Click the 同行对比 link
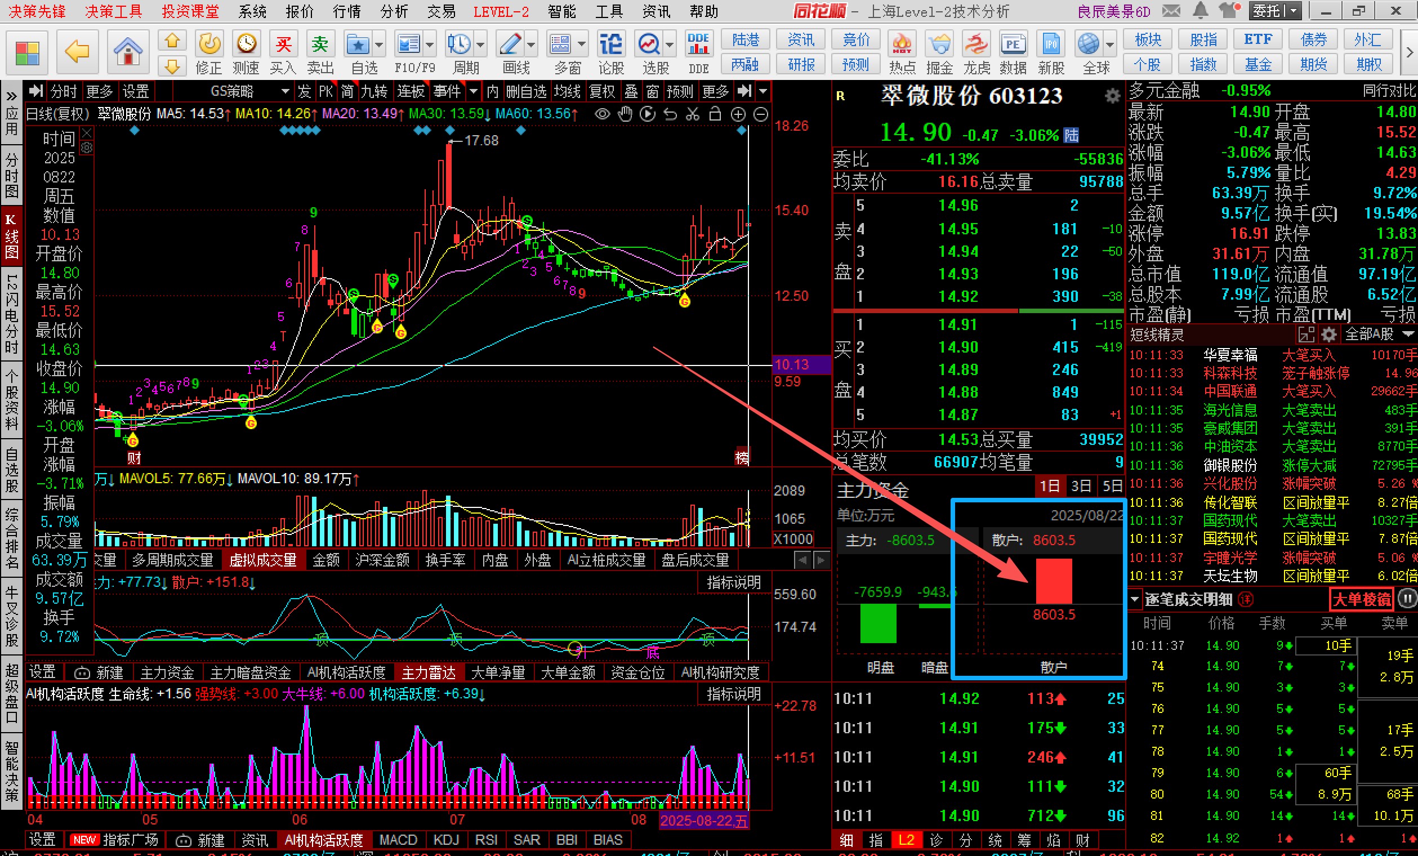The image size is (1418, 856). pos(1389,91)
